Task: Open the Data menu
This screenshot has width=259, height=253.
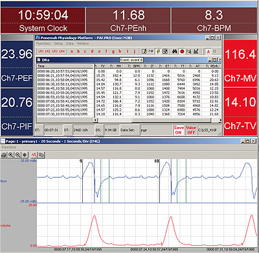Action: (x=70, y=43)
